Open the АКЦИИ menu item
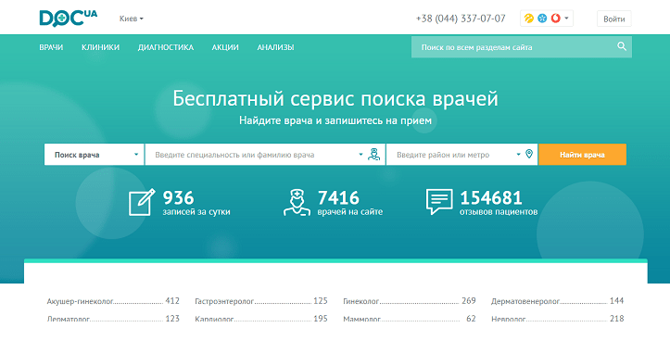 225,47
